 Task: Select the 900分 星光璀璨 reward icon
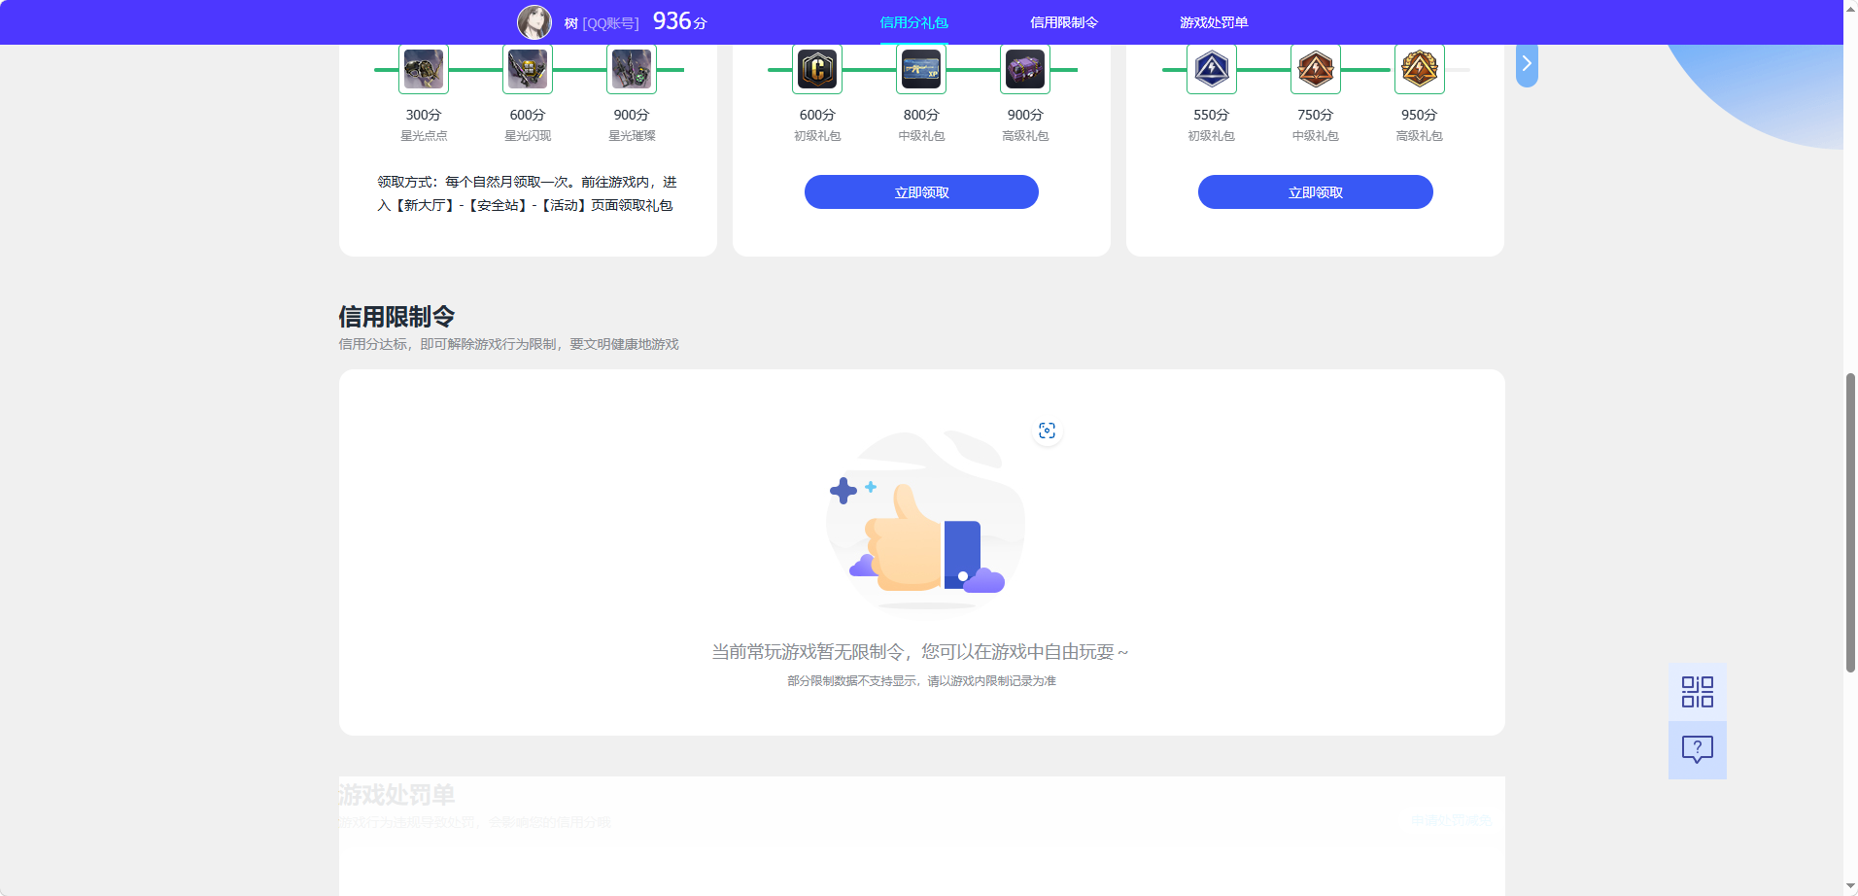(x=632, y=69)
